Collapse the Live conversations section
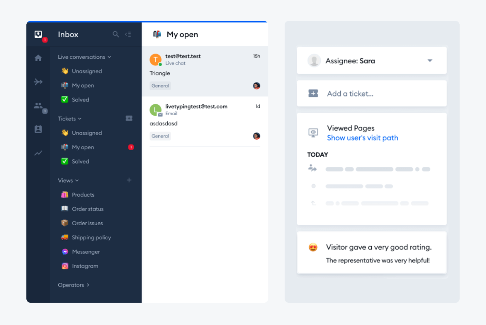 [x=84, y=57]
